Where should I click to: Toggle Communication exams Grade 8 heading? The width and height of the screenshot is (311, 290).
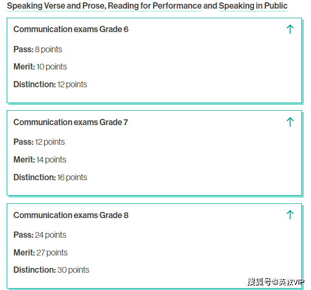(71, 215)
